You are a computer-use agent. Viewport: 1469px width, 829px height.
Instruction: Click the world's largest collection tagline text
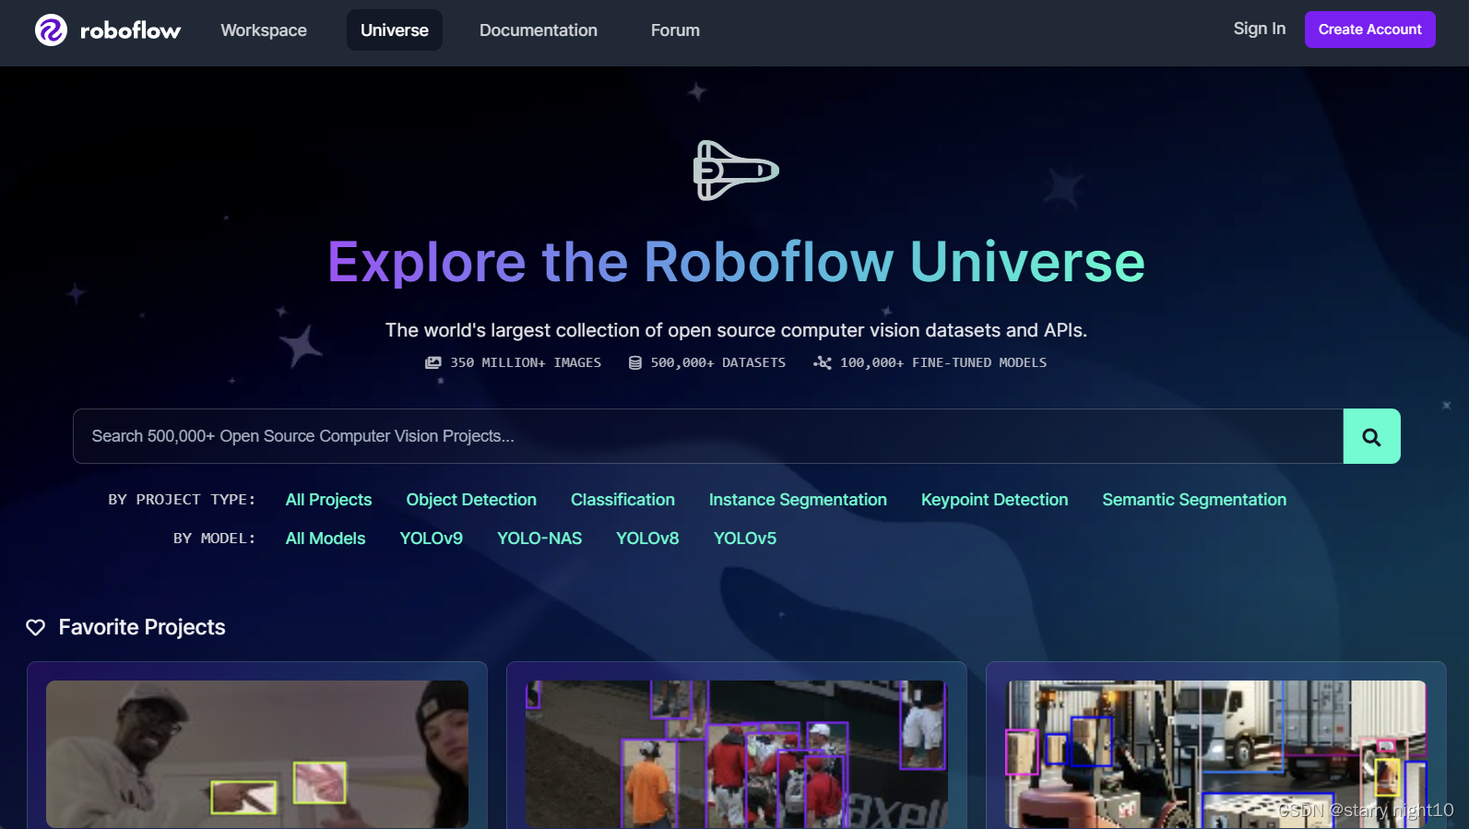736,330
